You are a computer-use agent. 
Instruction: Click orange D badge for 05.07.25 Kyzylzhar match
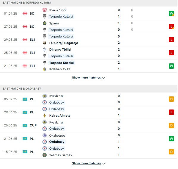coord(171,99)
